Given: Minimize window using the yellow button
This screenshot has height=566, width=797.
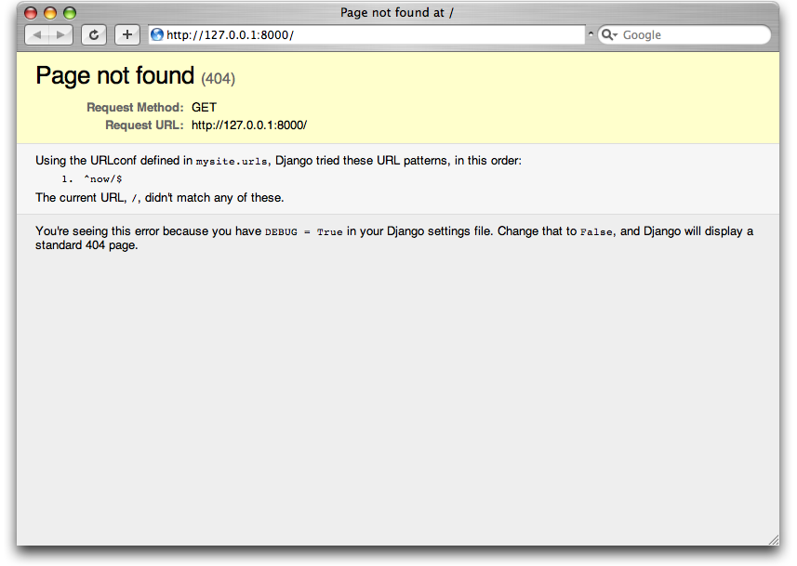Looking at the screenshot, I should point(50,13).
